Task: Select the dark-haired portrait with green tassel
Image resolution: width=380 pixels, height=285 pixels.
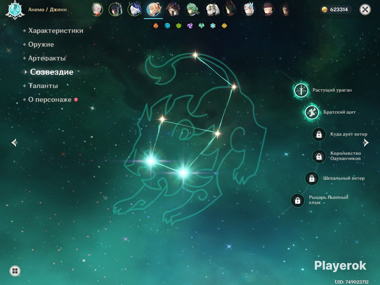Action: (116, 9)
